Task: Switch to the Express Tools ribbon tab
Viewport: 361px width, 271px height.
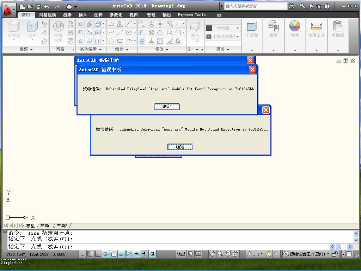Action: tap(191, 15)
